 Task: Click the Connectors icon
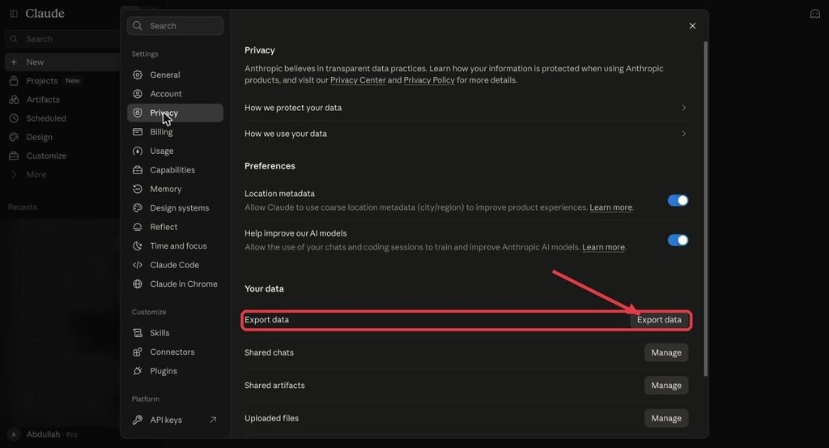138,352
